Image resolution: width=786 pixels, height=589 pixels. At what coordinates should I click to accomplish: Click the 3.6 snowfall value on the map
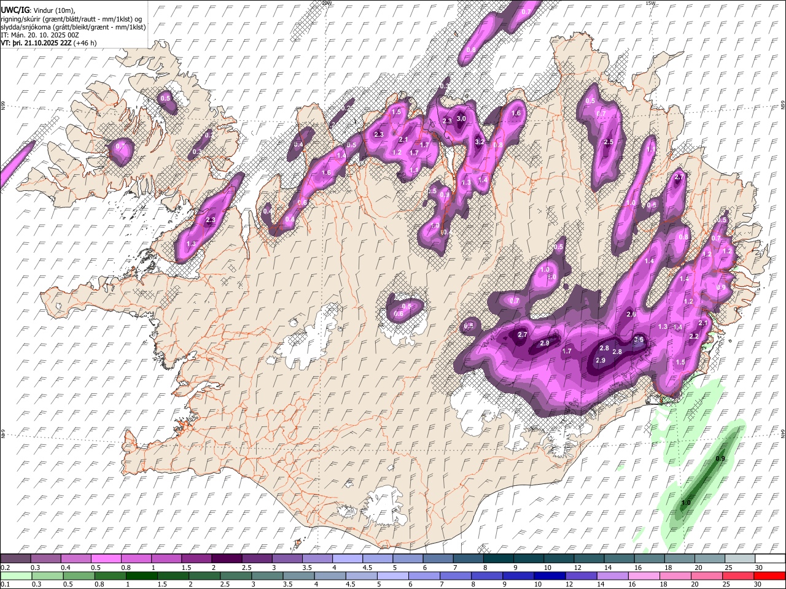639,339
